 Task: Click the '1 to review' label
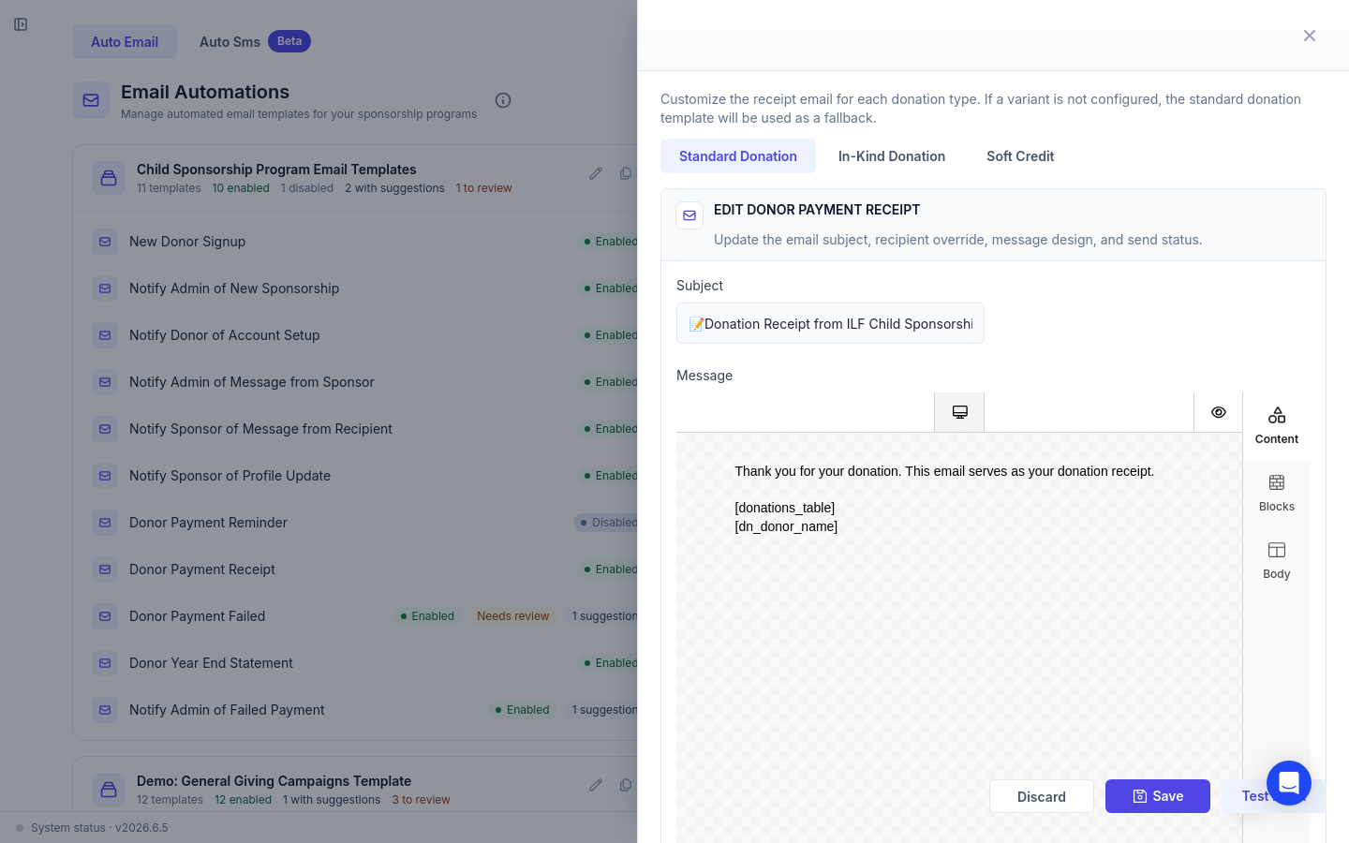coord(484,188)
